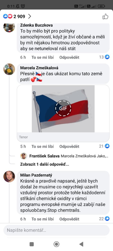Tap the Android home navigation button
Image resolution: width=113 pixels, height=251 pixels.
[56, 244]
